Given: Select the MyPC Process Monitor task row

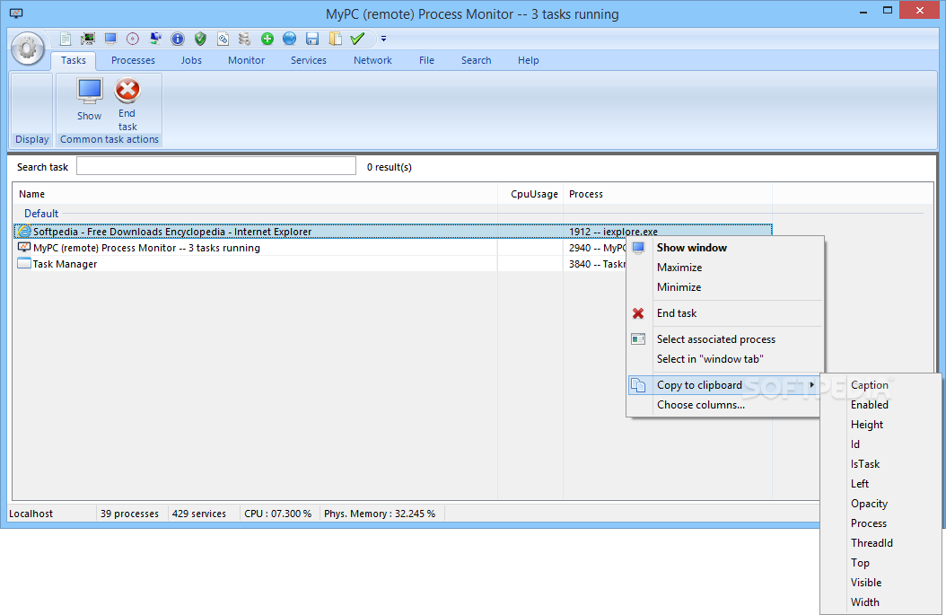Looking at the screenshot, I should (x=320, y=248).
